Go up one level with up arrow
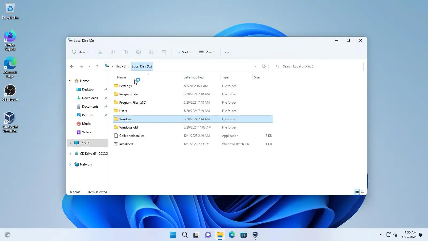 click(97, 66)
